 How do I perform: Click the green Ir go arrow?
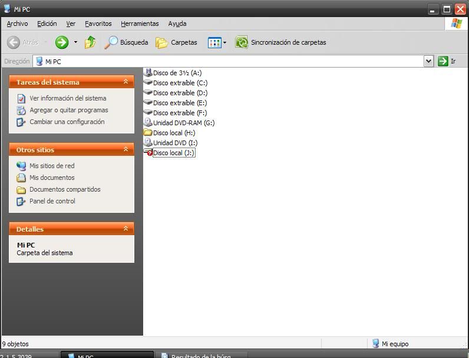[x=442, y=61]
